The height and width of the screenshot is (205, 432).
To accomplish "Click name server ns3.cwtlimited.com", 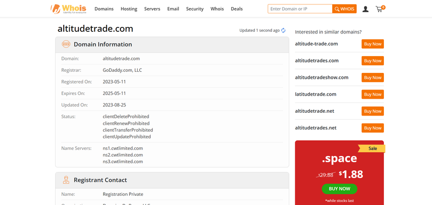I will (123, 161).
